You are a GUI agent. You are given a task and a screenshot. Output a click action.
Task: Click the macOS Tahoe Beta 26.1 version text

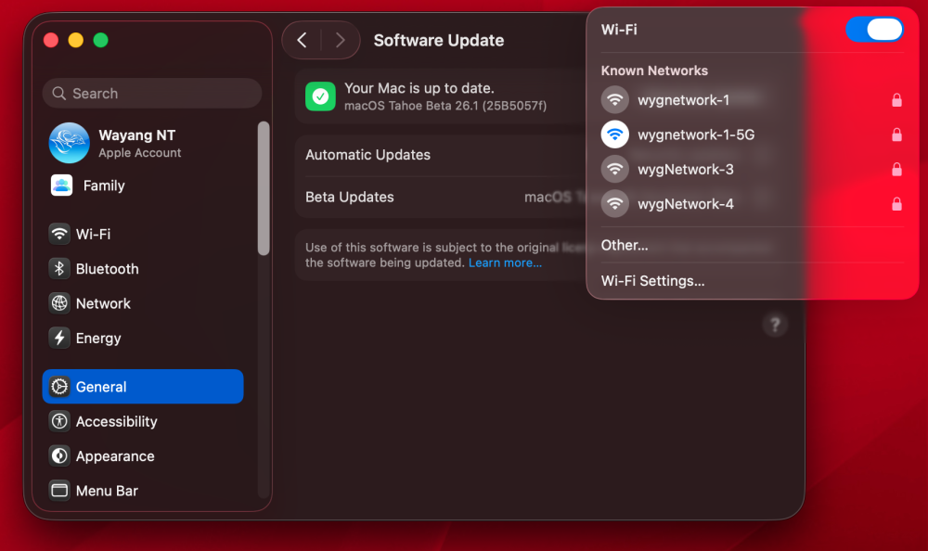445,106
